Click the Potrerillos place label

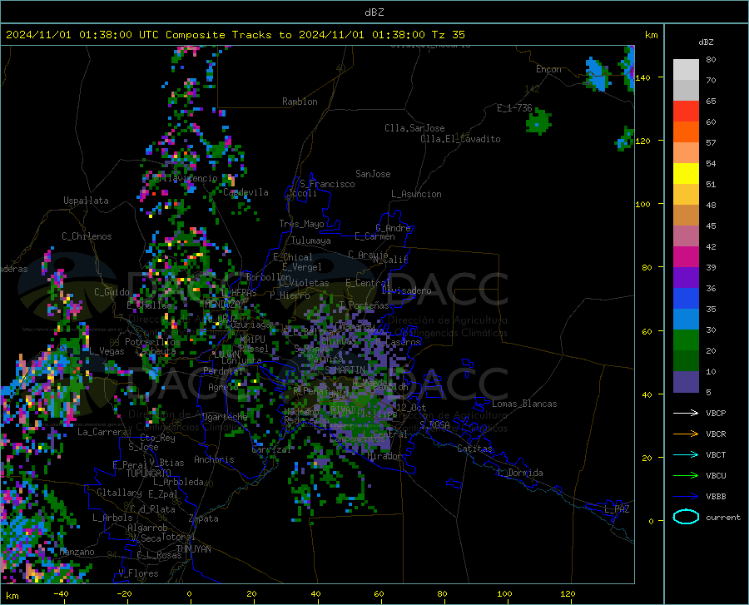(152, 342)
